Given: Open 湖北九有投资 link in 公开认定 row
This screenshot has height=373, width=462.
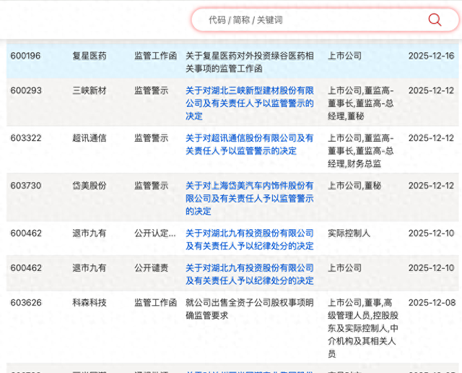Looking at the screenshot, I should (250, 239).
